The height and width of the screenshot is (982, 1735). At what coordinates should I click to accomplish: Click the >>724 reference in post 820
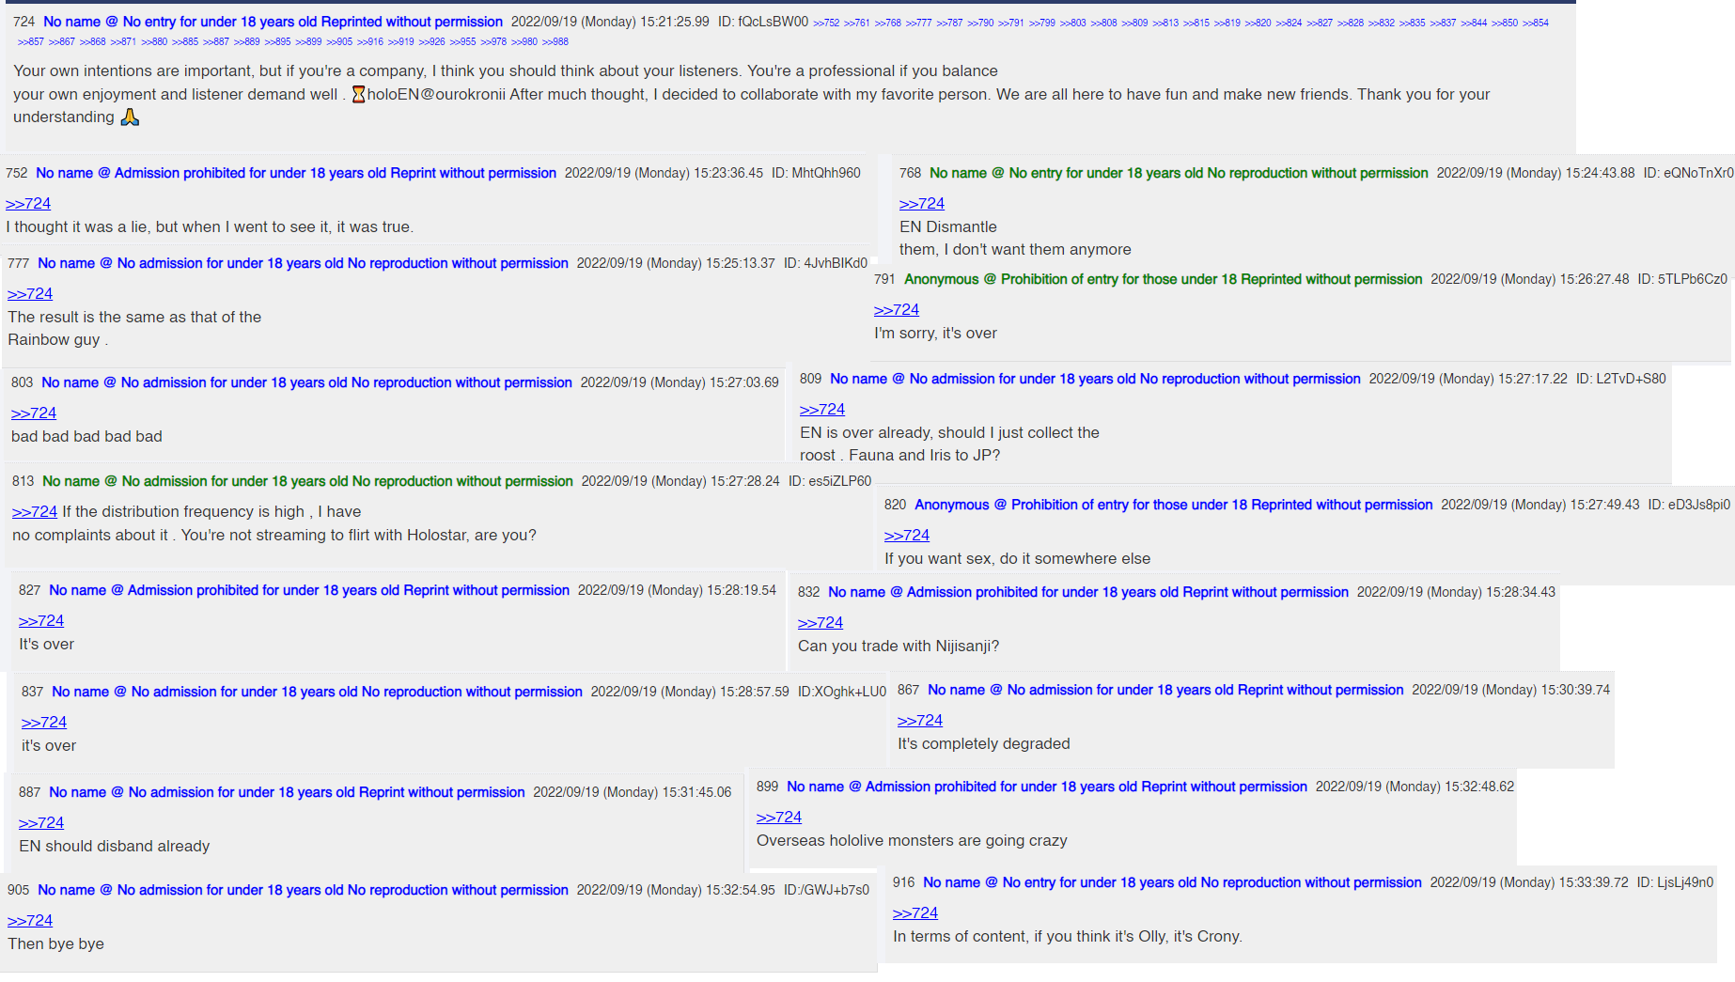[x=907, y=535]
